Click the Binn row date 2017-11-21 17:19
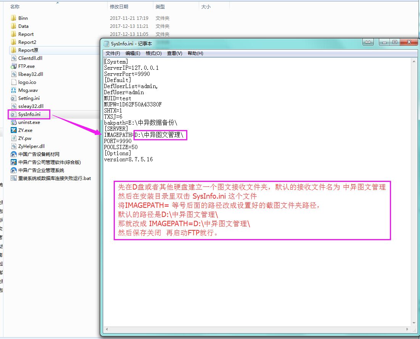This screenshot has height=339, width=420. 129,18
